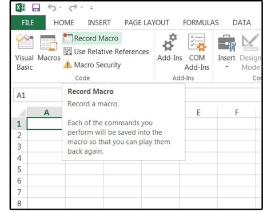
Task: Customize Quick Access Toolbar dropdown
Action: 91,8
